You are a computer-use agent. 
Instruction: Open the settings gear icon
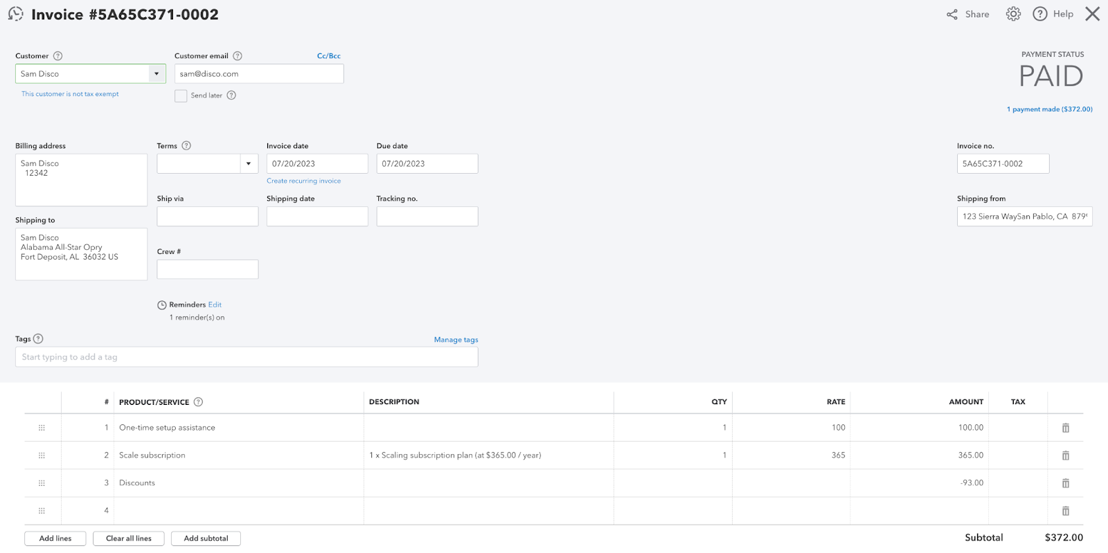[1013, 14]
